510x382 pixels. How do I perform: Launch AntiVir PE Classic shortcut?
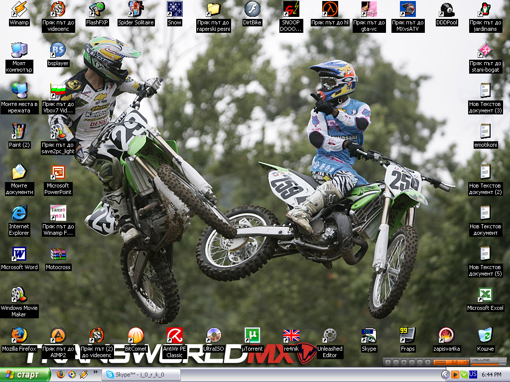coord(174,336)
